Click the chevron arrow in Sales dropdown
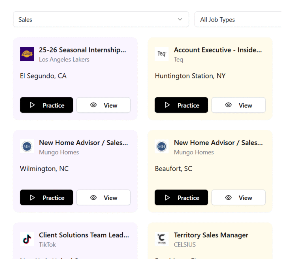The image size is (290, 259). 180,20
